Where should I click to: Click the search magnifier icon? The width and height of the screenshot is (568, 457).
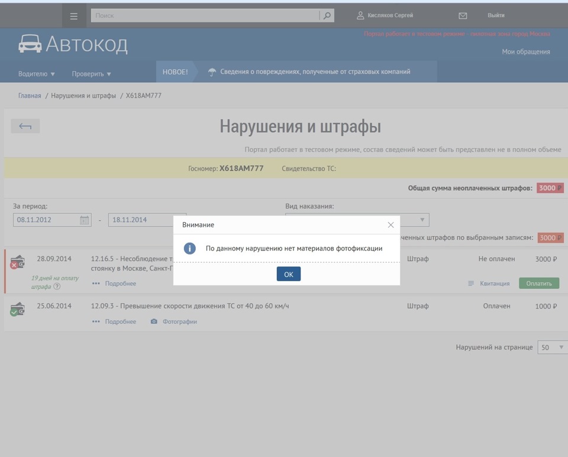click(327, 16)
